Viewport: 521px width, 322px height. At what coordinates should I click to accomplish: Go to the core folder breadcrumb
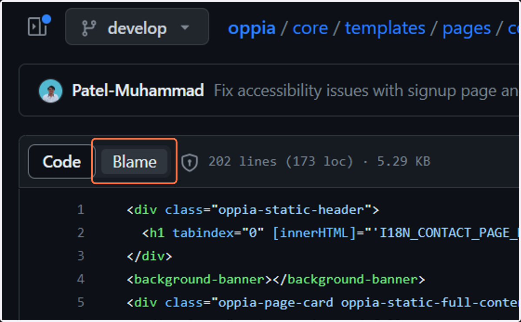pyautogui.click(x=310, y=29)
